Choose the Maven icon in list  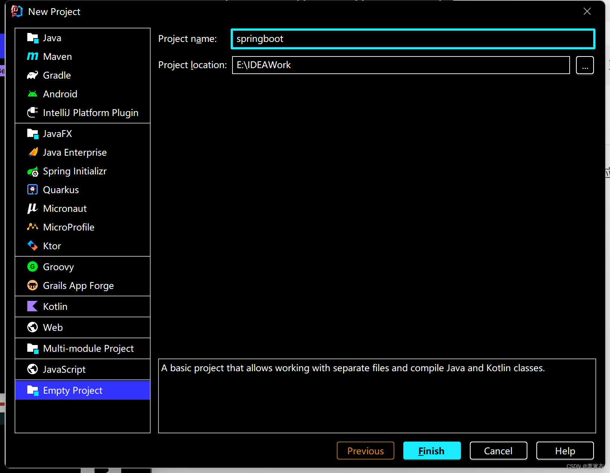click(33, 57)
